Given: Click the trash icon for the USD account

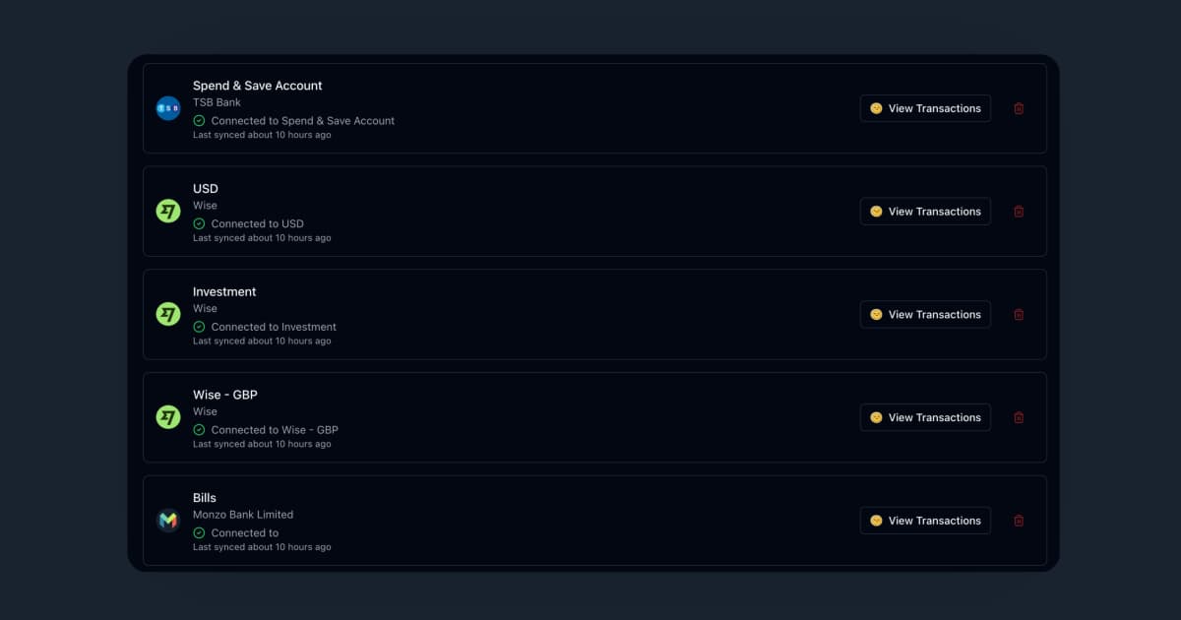Looking at the screenshot, I should [x=1019, y=211].
